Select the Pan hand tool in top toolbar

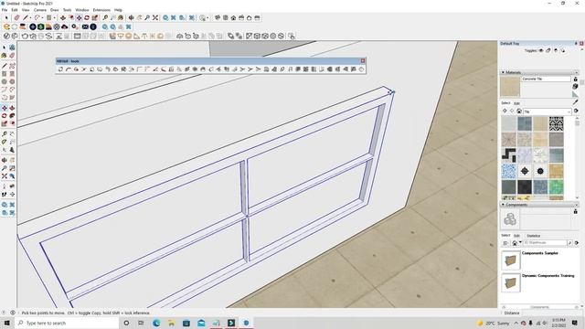click(139, 17)
